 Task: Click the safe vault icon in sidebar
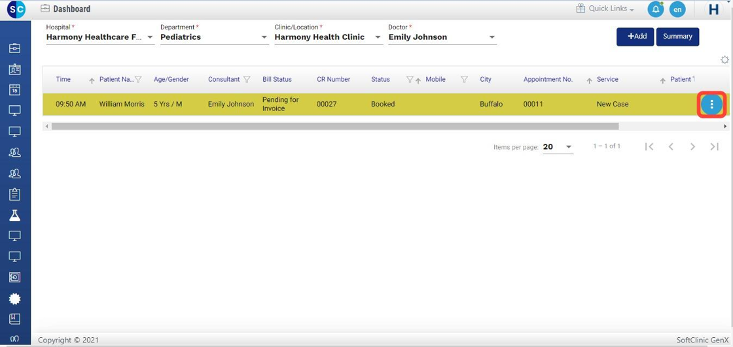(14, 277)
